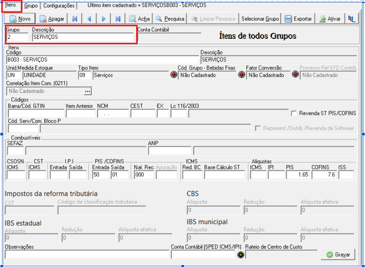The height and width of the screenshot is (267, 365).
Task: Click the Novo button
Action: coord(20,19)
